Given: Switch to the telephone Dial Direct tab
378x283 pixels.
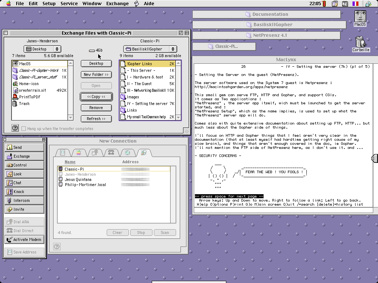Looking at the screenshot, I should (x=110, y=153).
